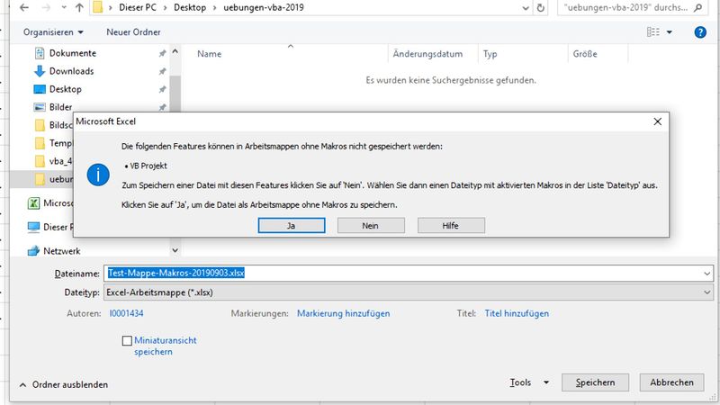The width and height of the screenshot is (720, 405).
Task: Click the Forward navigation arrow
Action: 46,7
